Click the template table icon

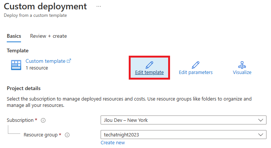[x=16, y=65]
